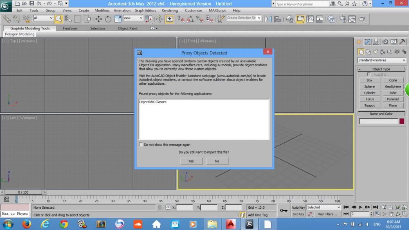The image size is (409, 230).
Task: Click Yes to import the file
Action: 191,161
